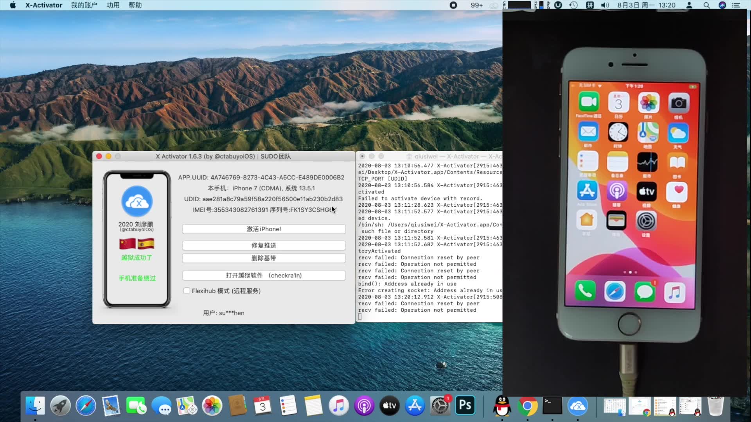Screen dimensions: 751x422
Task: Open QQ penguin app in Dock
Action: click(x=502, y=406)
